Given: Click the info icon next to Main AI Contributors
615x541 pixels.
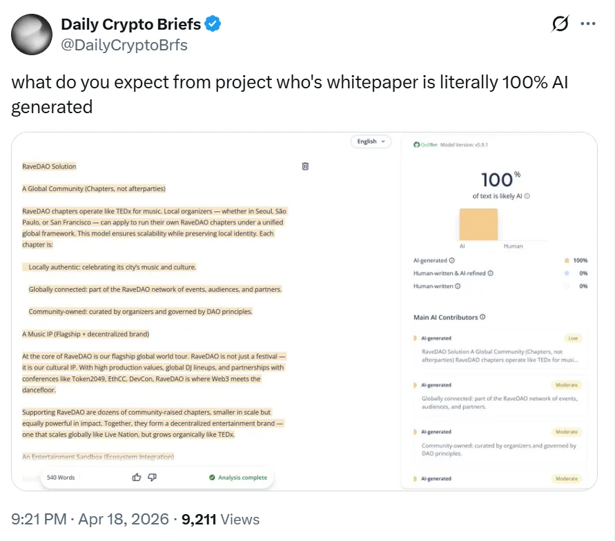Looking at the screenshot, I should pos(482,317).
